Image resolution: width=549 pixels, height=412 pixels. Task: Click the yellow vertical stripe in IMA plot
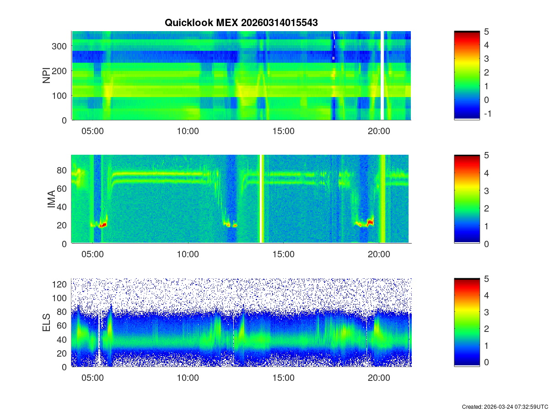coord(383,199)
